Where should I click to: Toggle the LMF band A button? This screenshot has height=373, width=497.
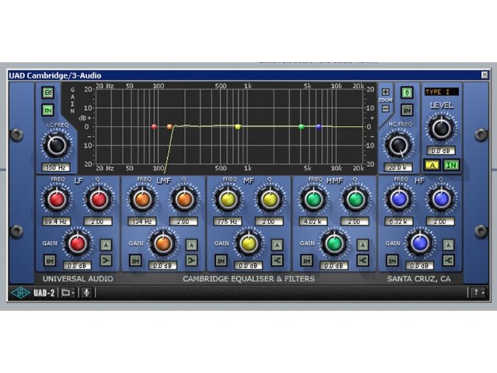(192, 245)
